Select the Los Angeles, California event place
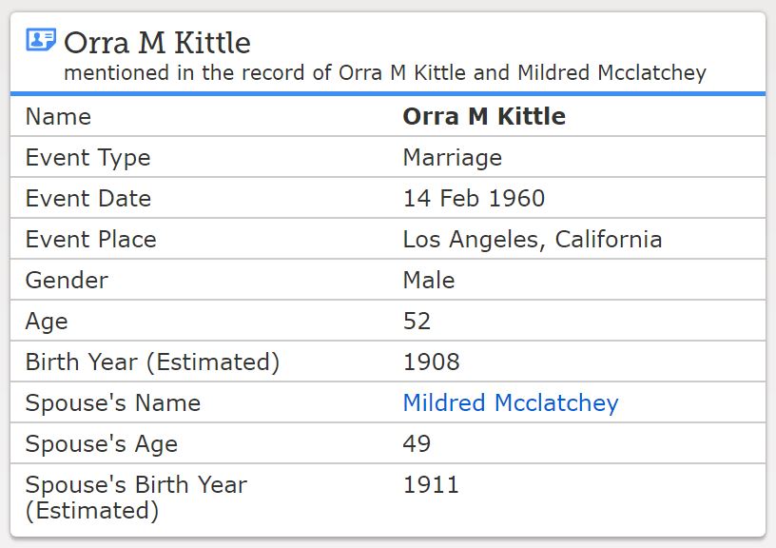 pyautogui.click(x=532, y=239)
